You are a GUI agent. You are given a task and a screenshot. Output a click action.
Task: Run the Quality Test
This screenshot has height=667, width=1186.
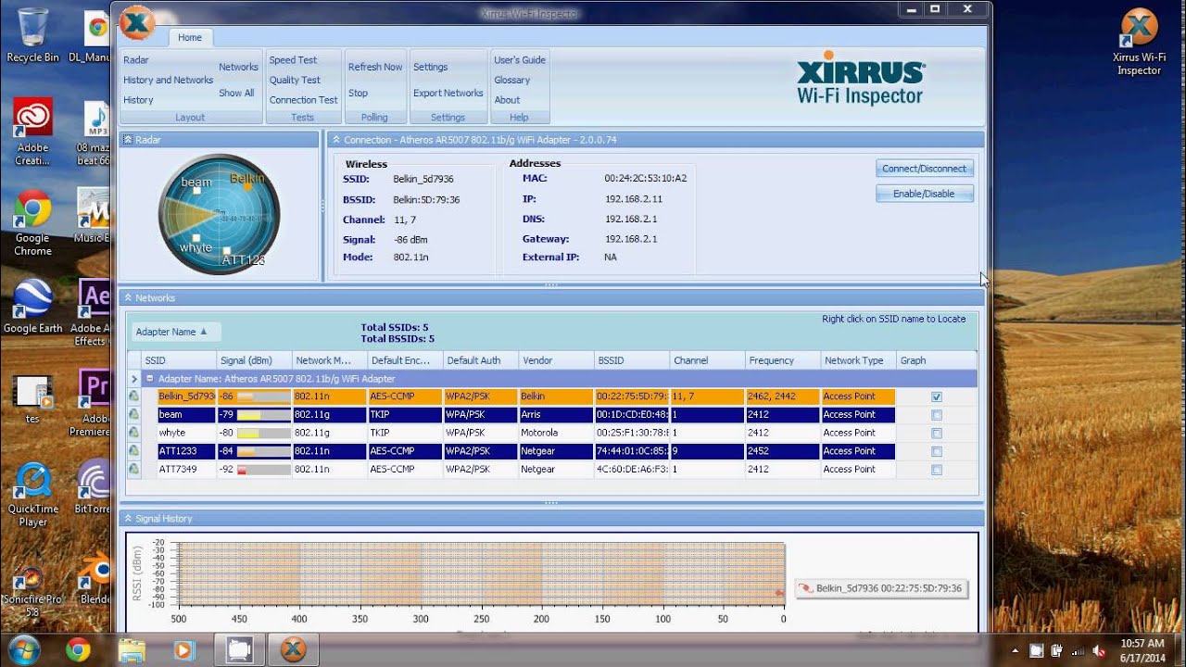[295, 81]
